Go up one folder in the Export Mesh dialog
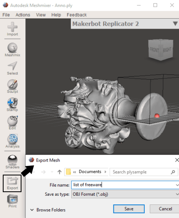The image size is (179, 218). click(60, 172)
